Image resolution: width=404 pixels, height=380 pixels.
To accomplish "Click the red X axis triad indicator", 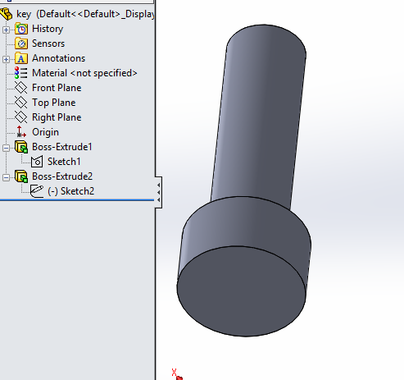I will 177,374.
